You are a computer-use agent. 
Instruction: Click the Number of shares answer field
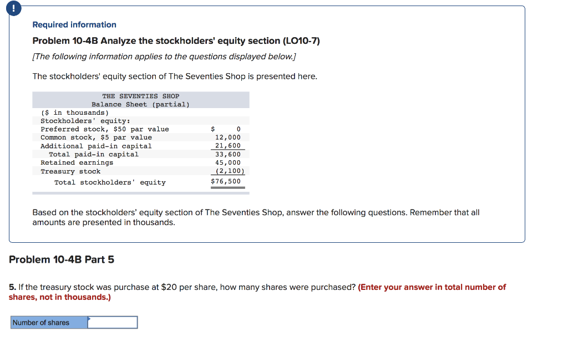click(113, 322)
